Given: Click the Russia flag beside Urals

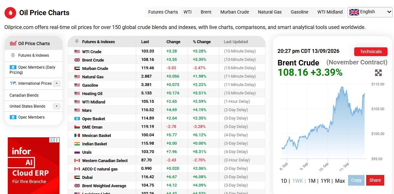Looking at the screenshot, I should 77,152.
